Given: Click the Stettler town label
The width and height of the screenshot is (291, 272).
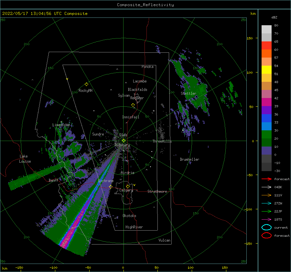Looking at the screenshot, I should coord(189,93).
